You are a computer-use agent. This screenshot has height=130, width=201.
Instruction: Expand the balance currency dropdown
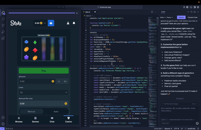click(x=45, y=23)
